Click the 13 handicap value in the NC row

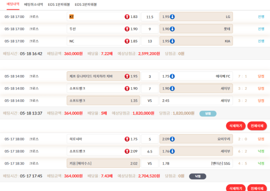point(150,41)
